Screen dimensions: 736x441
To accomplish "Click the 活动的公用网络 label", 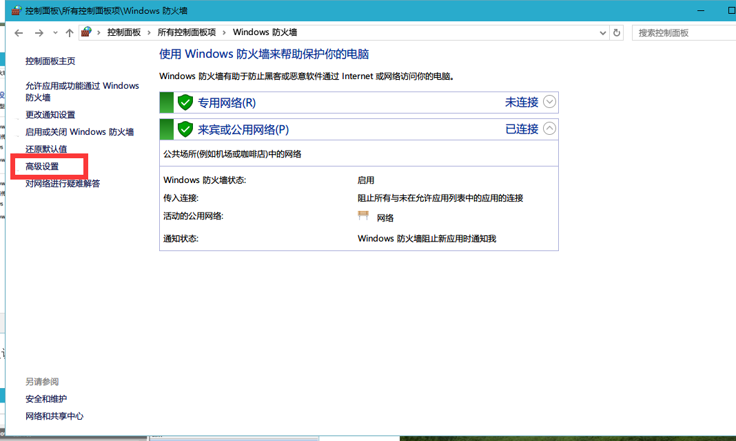I will (x=194, y=216).
